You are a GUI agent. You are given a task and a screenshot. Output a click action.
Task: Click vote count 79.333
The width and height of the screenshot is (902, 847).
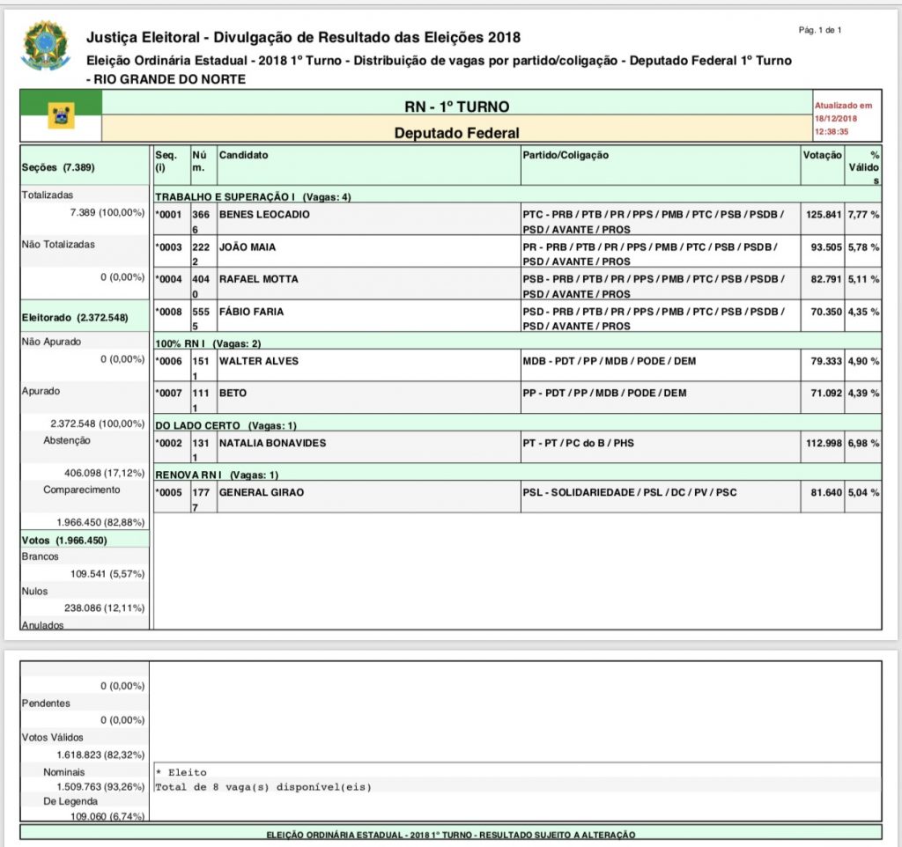point(826,361)
